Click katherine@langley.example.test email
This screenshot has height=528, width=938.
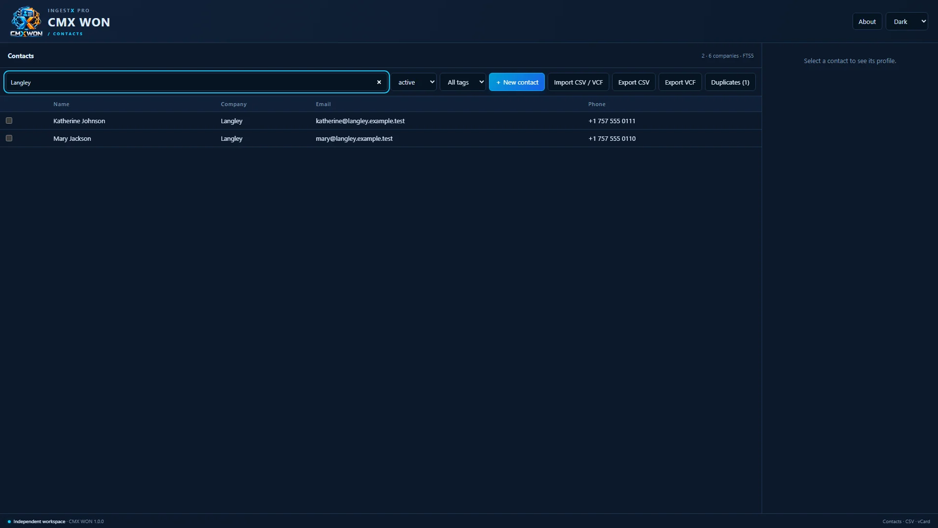click(360, 121)
